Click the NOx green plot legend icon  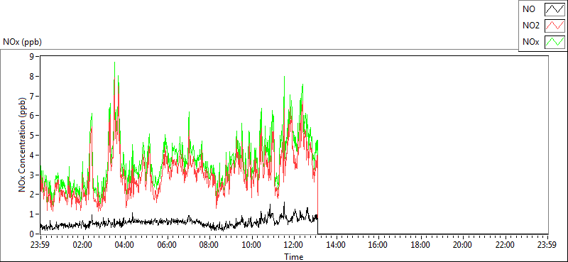[555, 42]
